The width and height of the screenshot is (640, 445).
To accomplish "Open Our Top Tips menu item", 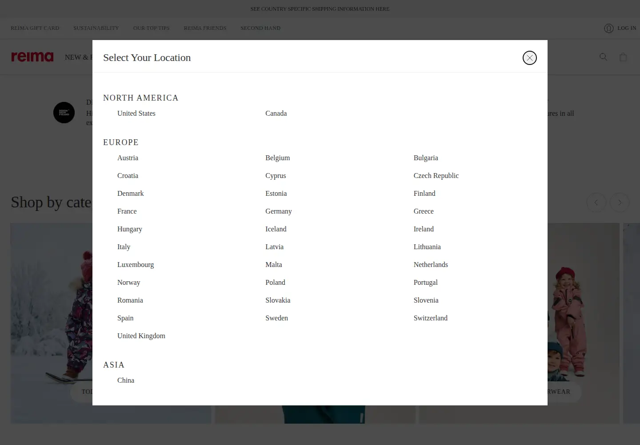I will click(x=151, y=28).
